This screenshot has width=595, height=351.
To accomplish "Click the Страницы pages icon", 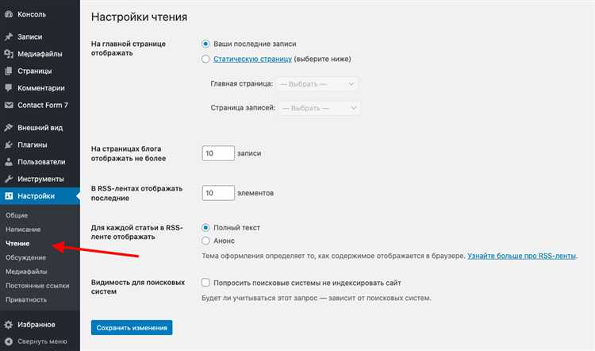I will [9, 71].
